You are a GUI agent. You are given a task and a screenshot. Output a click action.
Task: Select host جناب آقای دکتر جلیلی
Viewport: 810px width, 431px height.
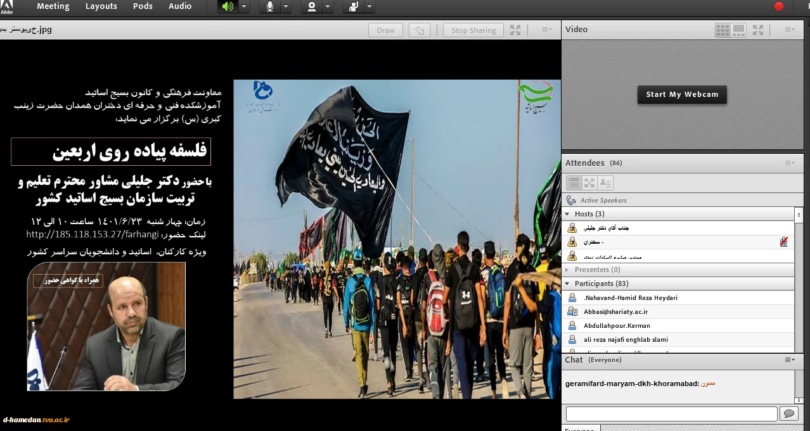coord(678,228)
